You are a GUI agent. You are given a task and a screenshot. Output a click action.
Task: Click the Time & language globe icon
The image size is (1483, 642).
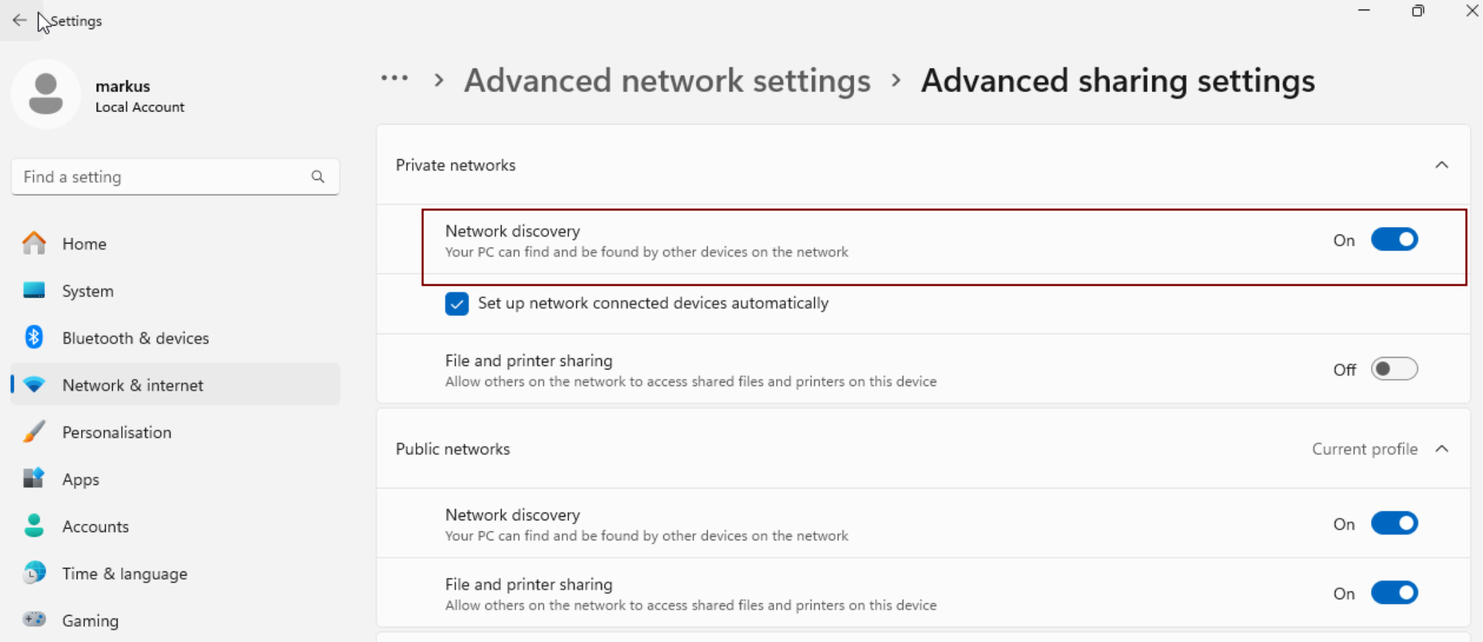click(34, 573)
